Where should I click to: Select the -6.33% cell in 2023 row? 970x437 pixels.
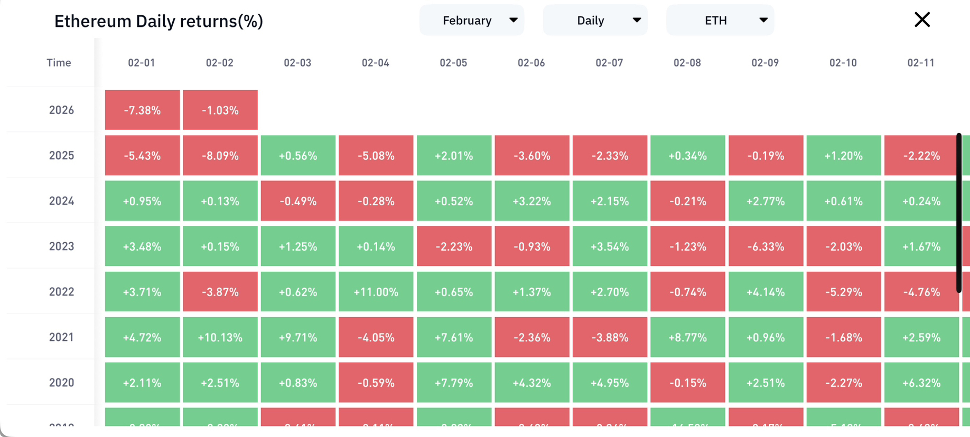[766, 246]
